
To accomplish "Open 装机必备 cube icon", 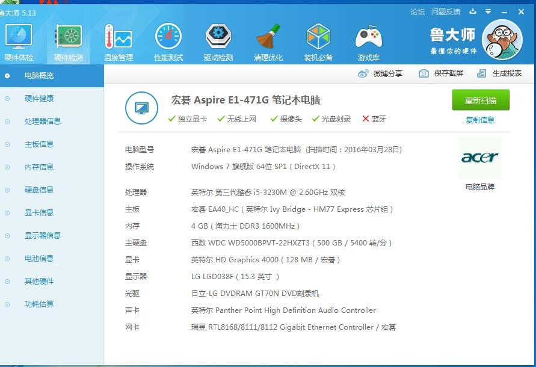I will click(x=318, y=36).
